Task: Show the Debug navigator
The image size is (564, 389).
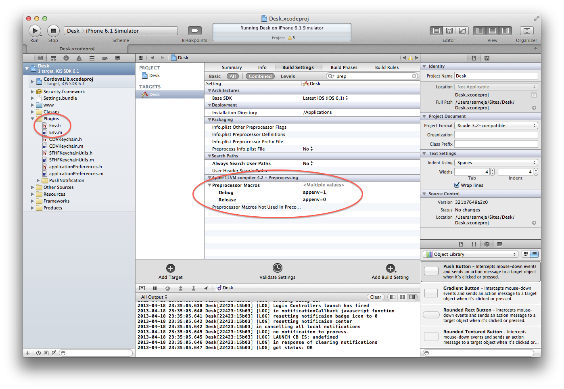Action: coord(92,58)
